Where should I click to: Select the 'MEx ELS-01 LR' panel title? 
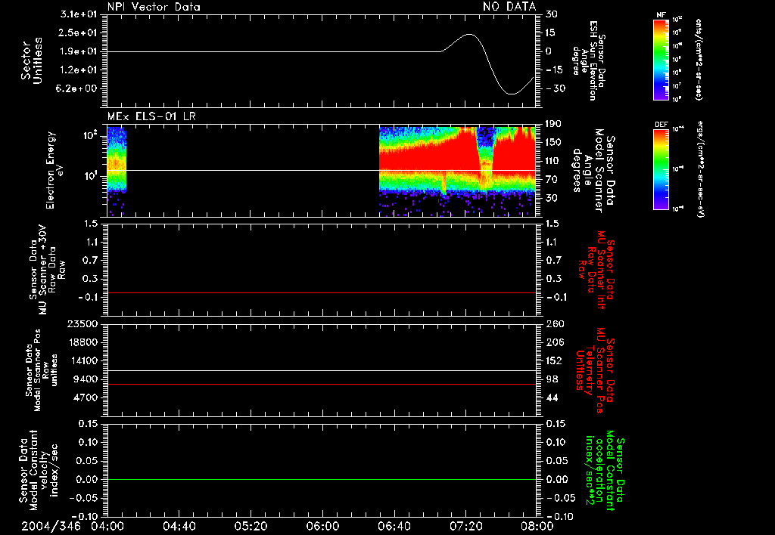[151, 117]
